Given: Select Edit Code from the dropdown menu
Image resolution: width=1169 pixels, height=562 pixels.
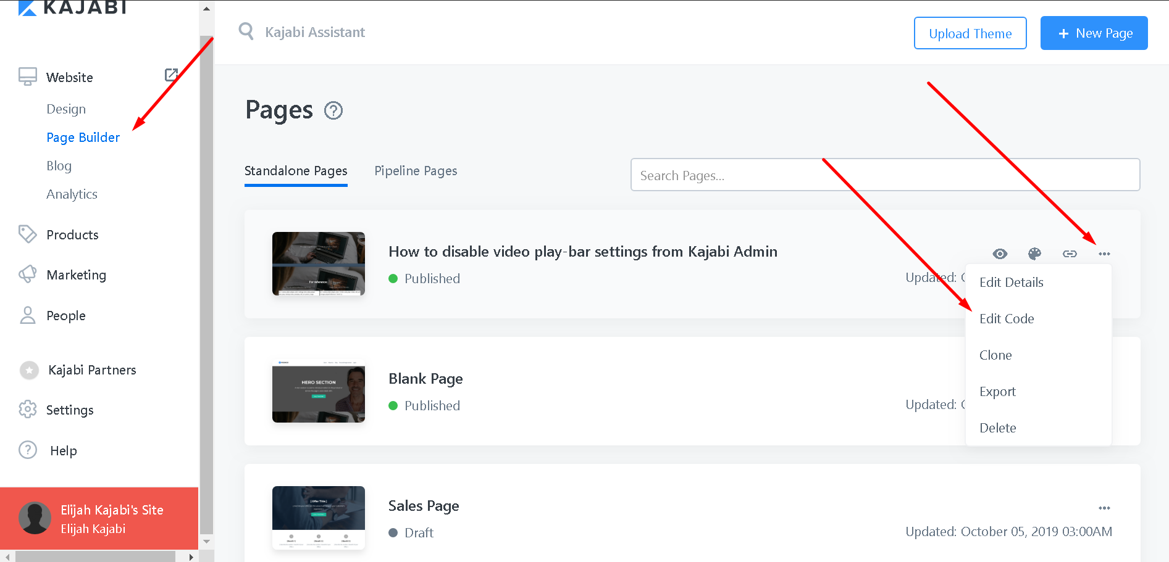Looking at the screenshot, I should (1007, 319).
